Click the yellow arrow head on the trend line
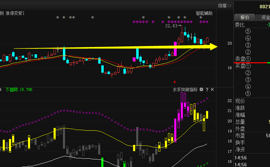 click(x=214, y=46)
